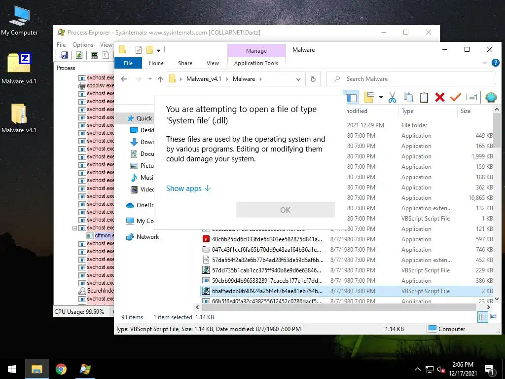Viewport: 505px width, 379px height.
Task: Click Process column header in Process Explorer
Action: tap(66, 68)
